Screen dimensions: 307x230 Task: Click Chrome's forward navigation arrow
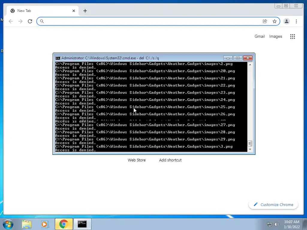[20, 21]
